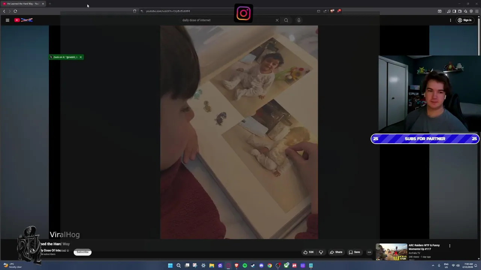Click the Sign in button
Image resolution: width=481 pixels, height=270 pixels.
[x=465, y=20]
